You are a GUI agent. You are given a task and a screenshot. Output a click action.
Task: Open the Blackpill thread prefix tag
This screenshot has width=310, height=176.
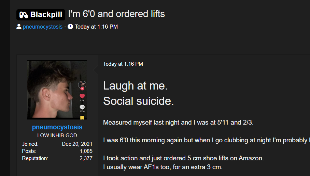(41, 15)
